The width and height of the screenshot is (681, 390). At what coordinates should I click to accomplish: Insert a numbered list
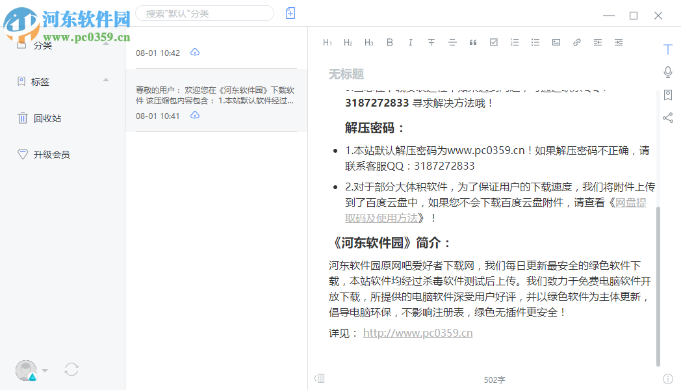pyautogui.click(x=514, y=42)
